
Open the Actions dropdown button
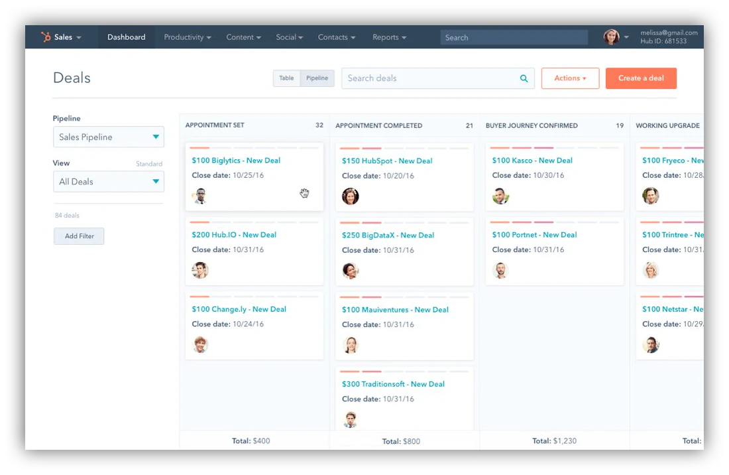pos(570,78)
